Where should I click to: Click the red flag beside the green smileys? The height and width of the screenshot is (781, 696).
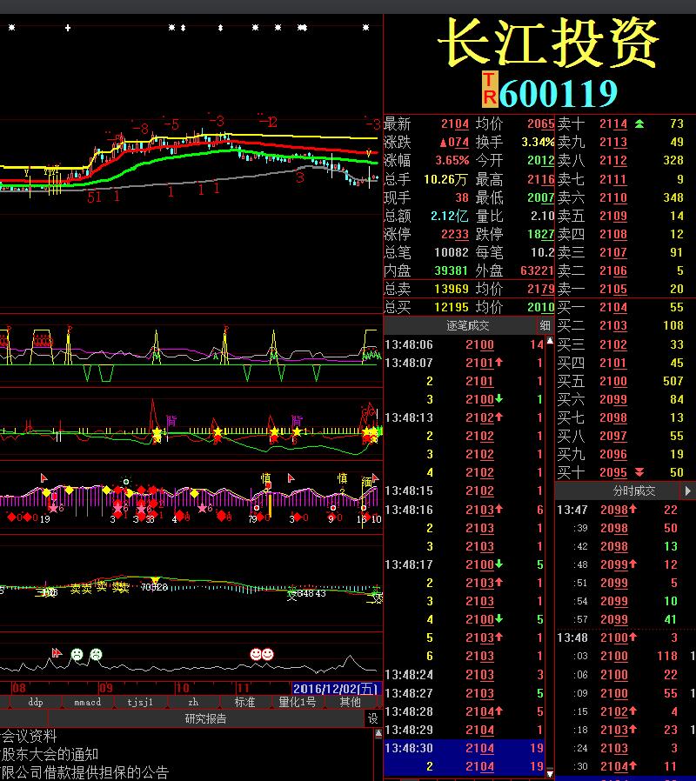[57, 652]
